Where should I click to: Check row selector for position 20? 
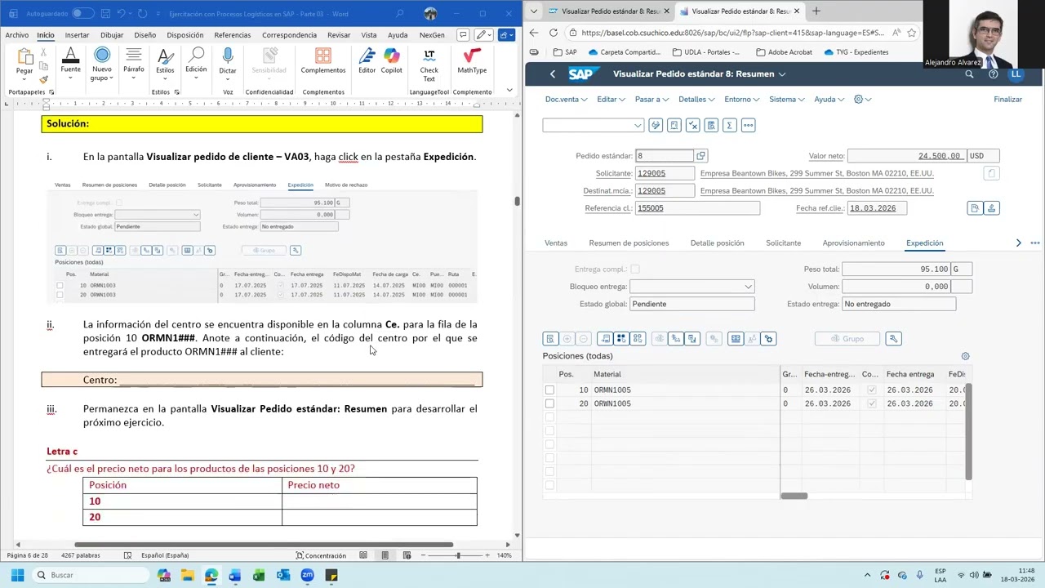(549, 403)
